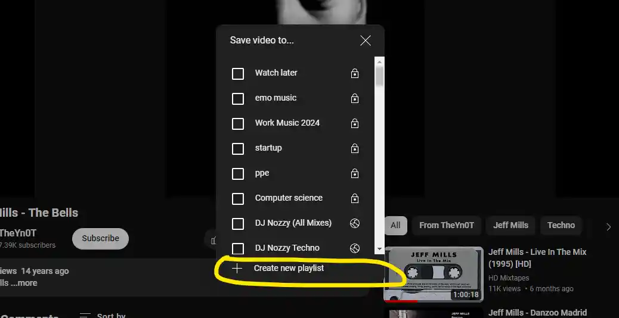
Task: Select the Techno filter chip
Action: pyautogui.click(x=561, y=225)
